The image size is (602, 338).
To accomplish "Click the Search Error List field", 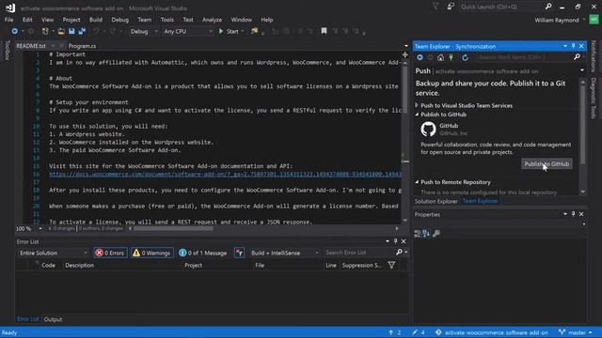I will (x=359, y=253).
